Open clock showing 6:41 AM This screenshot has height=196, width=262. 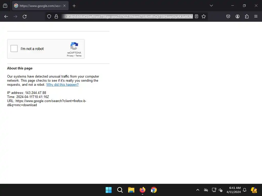point(234,190)
